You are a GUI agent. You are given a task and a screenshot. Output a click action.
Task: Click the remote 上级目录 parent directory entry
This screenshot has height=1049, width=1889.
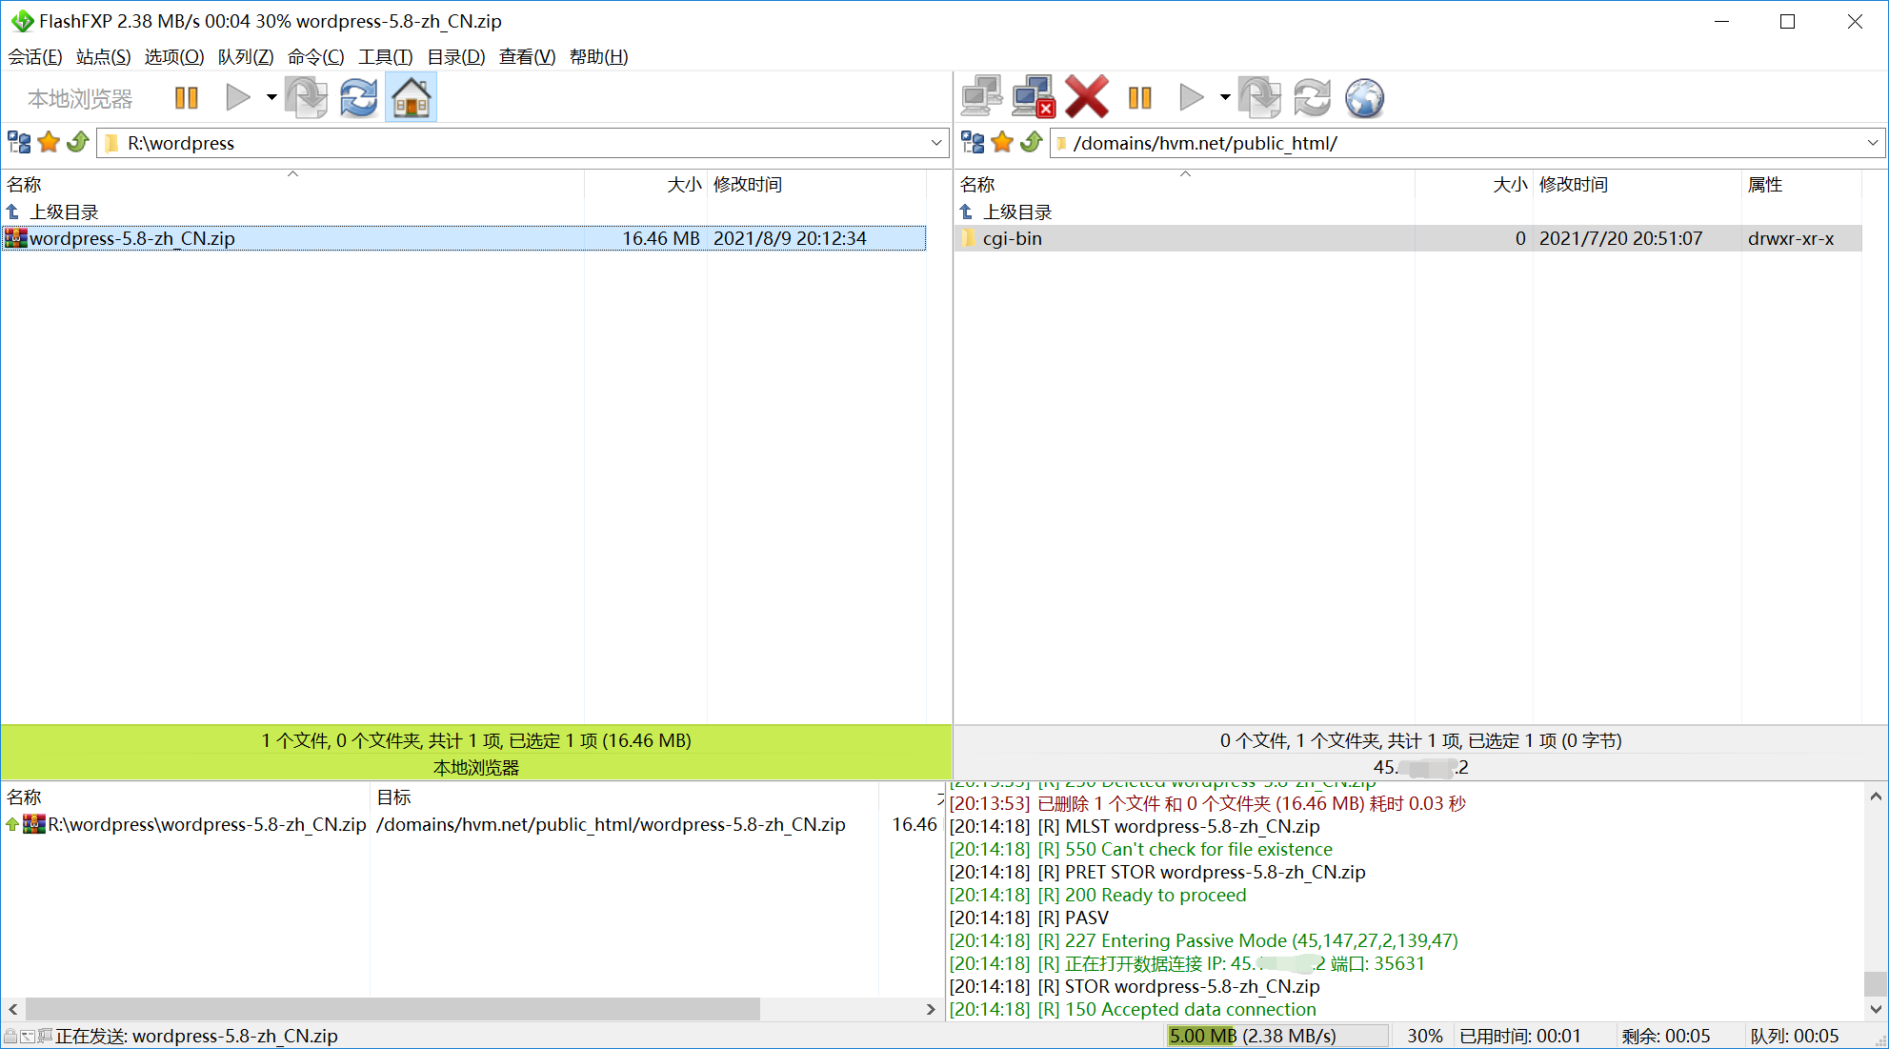(x=1016, y=212)
